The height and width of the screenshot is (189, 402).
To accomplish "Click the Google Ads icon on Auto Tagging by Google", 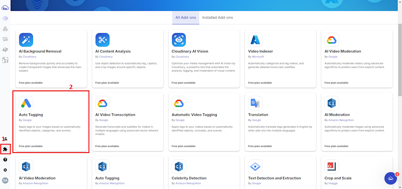I will [x=26, y=103].
